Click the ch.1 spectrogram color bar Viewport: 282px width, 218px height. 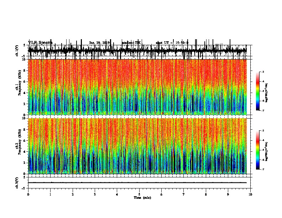click(257, 91)
